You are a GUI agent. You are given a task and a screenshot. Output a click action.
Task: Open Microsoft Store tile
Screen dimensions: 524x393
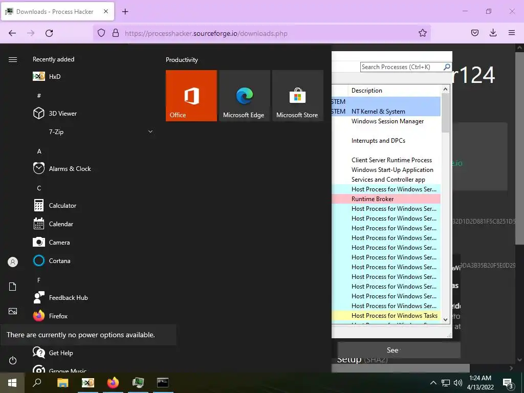[298, 96]
